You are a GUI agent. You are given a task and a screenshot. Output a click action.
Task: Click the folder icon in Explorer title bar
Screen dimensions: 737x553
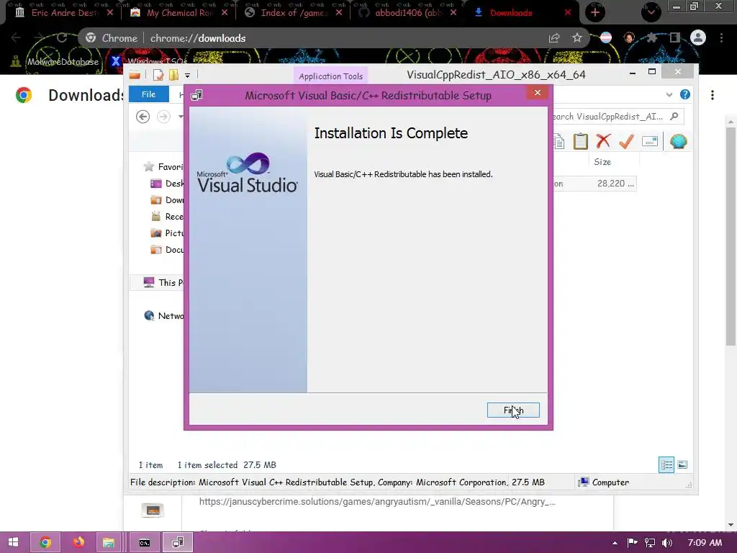[x=135, y=75]
